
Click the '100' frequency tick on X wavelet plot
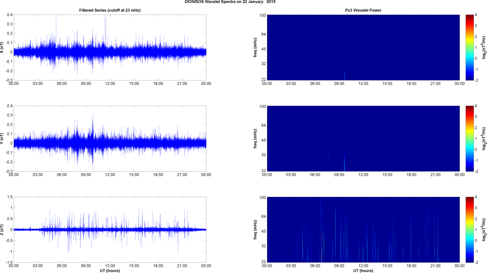[x=263, y=15]
